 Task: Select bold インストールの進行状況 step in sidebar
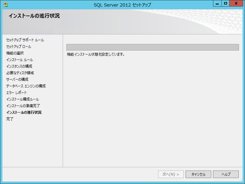click(x=24, y=112)
